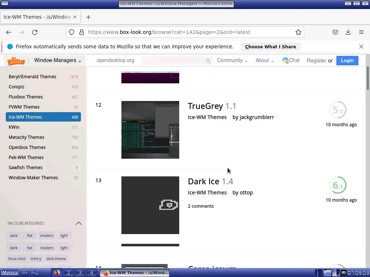Open the Pocket save icon
This screenshot has width=370, height=277.
click(x=335, y=32)
